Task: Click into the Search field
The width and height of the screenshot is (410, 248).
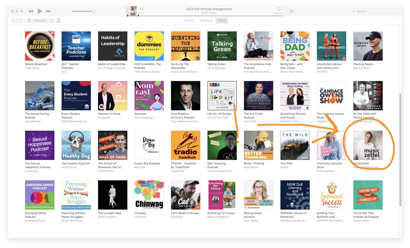Action: [x=375, y=11]
